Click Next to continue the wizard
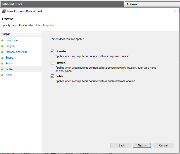The height and width of the screenshot is (154, 180). 142,145
